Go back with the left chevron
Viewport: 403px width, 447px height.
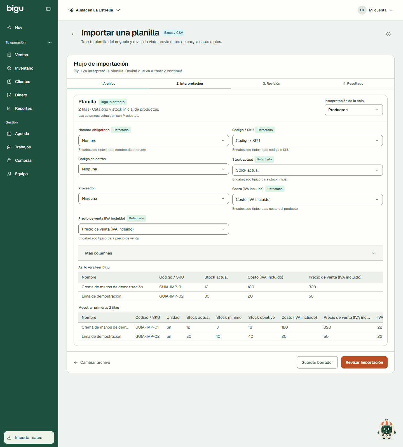(x=73, y=34)
